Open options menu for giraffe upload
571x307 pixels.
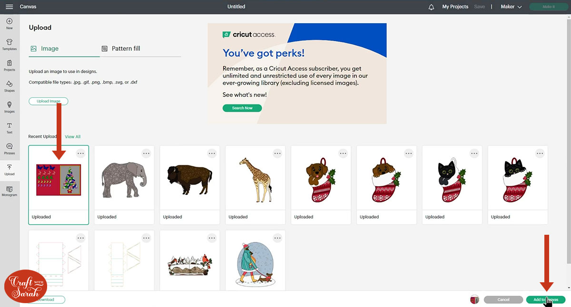coord(277,153)
